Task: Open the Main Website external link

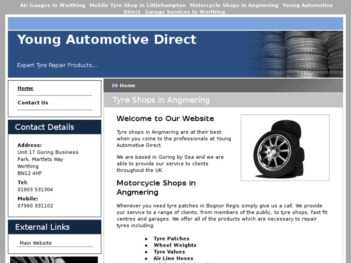Action: coord(36,243)
